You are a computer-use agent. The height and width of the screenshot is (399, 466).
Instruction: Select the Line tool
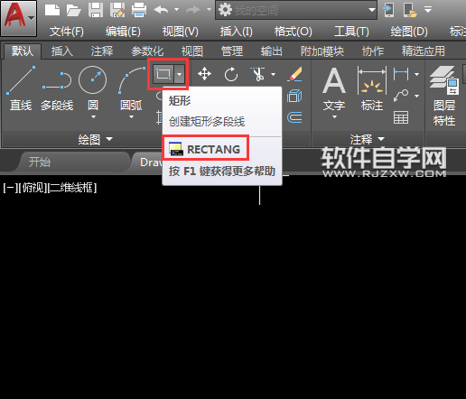tap(21, 88)
